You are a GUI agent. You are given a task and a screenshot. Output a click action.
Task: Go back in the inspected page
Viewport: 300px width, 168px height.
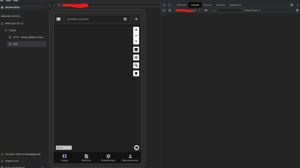pyautogui.click(x=50, y=5)
